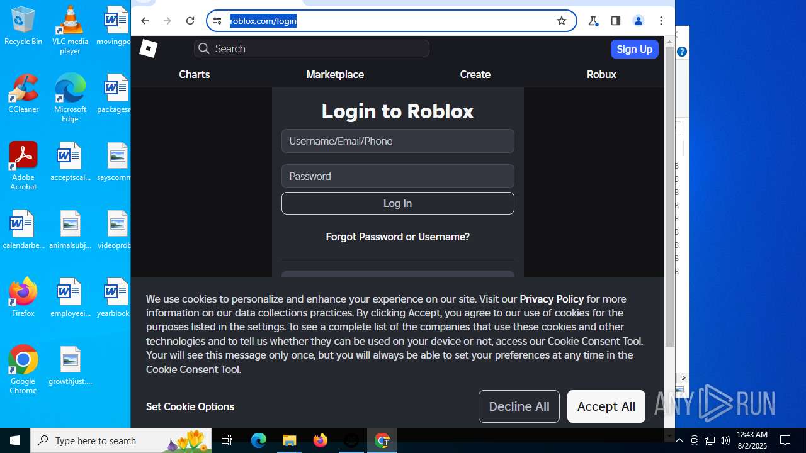This screenshot has height=453, width=806.
Task: Select the growthjust image file icon
Action: (70, 366)
